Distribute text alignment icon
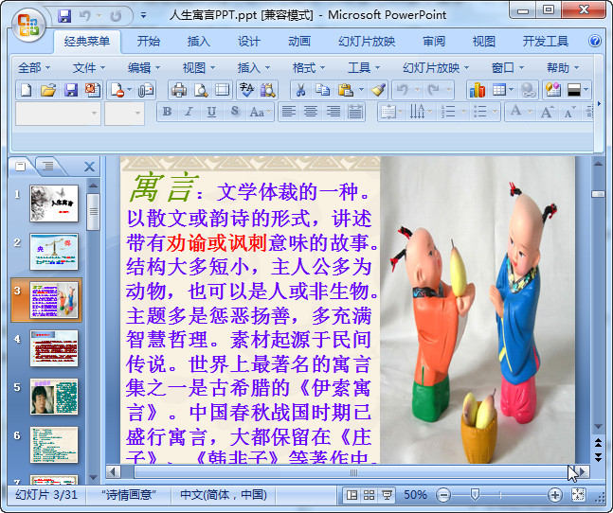 click(355, 112)
